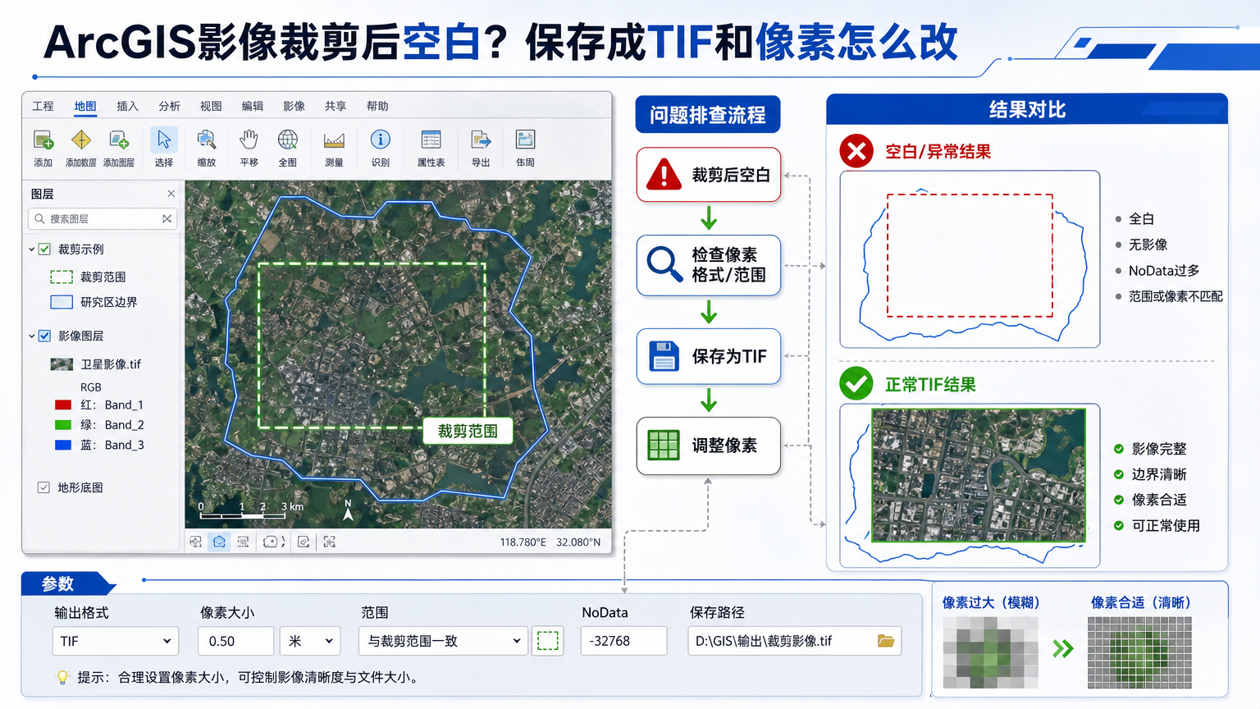The image size is (1260, 709).
Task: Click the 研究区边界 legend symbol
Action: [x=62, y=302]
